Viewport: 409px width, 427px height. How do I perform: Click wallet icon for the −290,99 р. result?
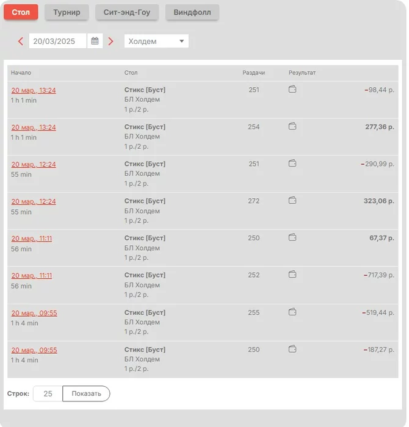point(292,163)
